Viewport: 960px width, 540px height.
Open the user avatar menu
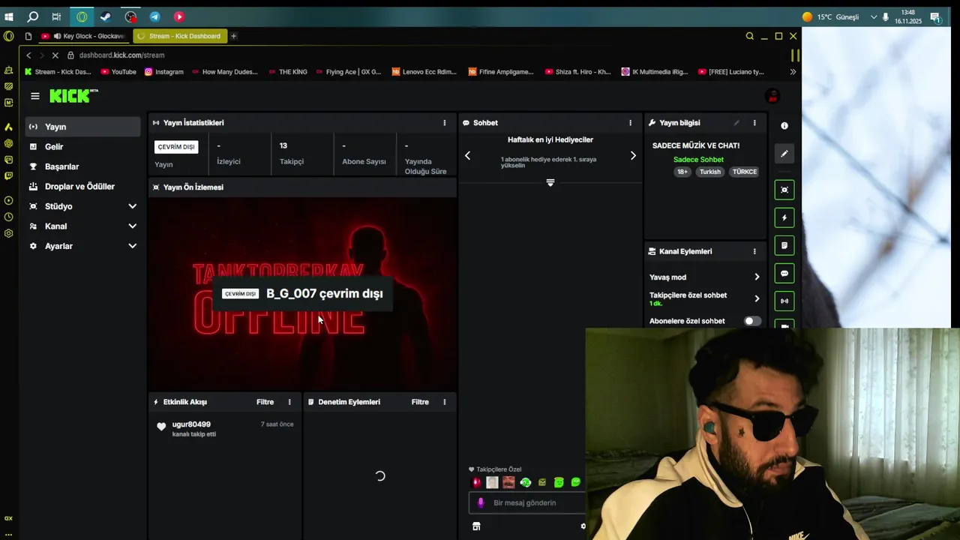pyautogui.click(x=772, y=96)
